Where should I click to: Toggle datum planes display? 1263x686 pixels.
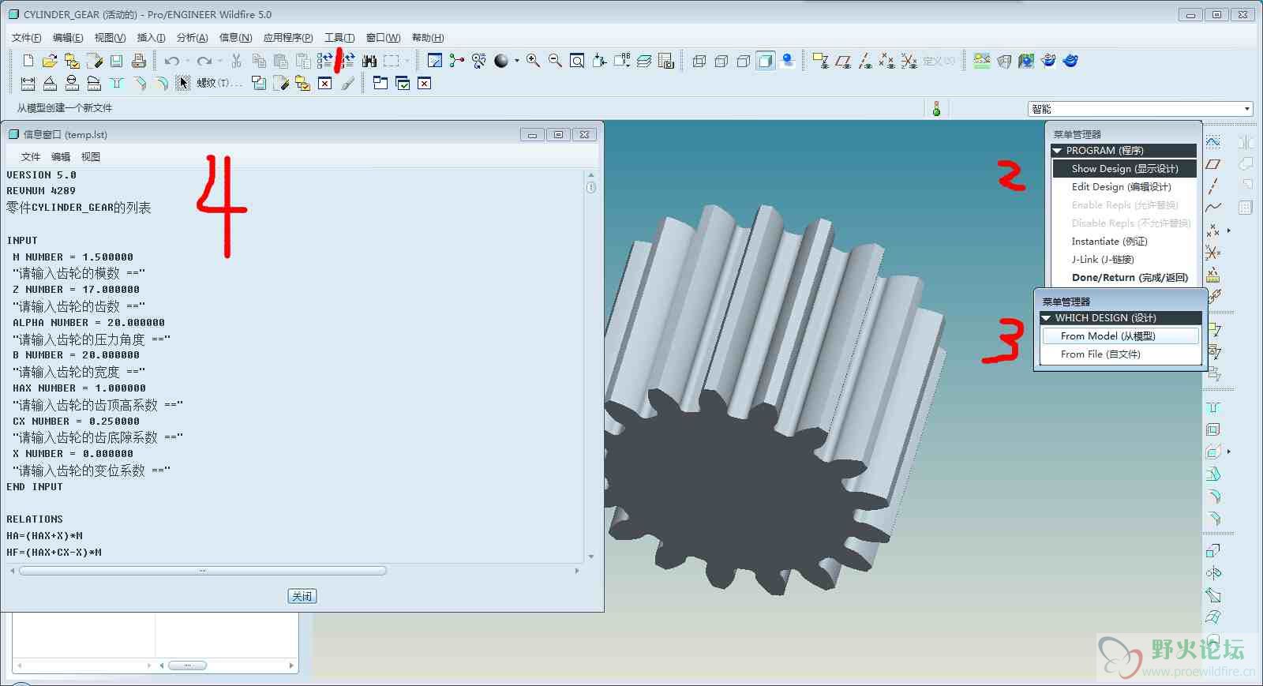[843, 61]
